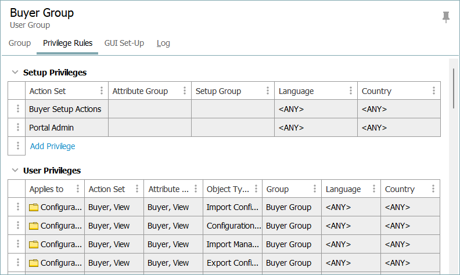This screenshot has width=460, height=275.
Task: Open Setup Group column menu dots
Action: click(268, 91)
